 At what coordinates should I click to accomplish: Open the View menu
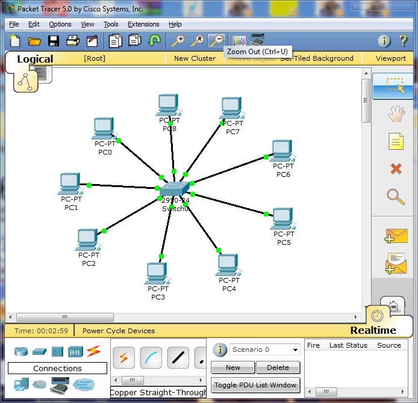click(87, 24)
